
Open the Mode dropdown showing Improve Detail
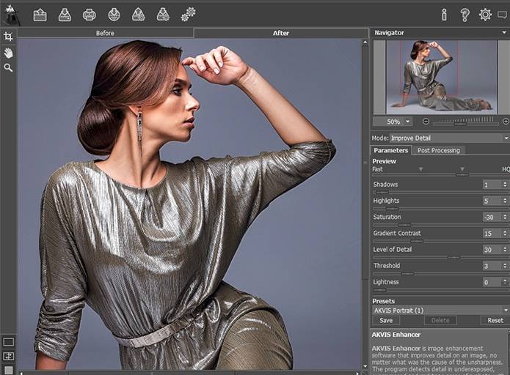pos(506,138)
